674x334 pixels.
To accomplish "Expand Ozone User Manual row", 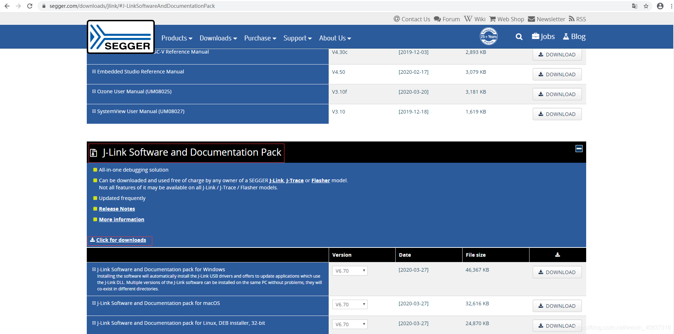I will tap(94, 91).
